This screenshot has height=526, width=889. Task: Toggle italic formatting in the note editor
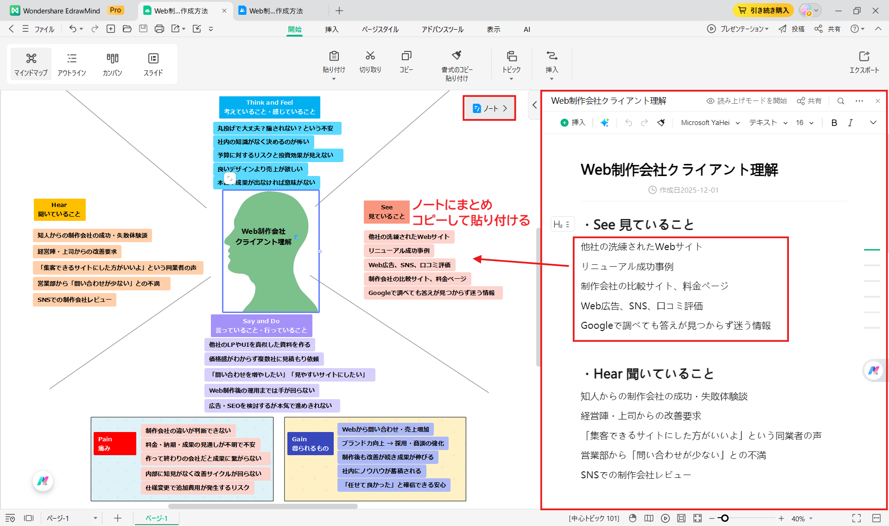[851, 123]
